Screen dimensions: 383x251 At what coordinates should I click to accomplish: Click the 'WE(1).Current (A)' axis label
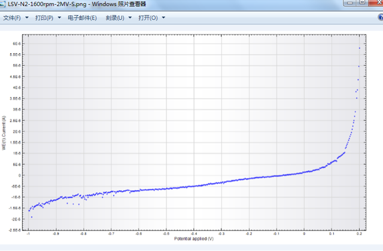[4, 133]
